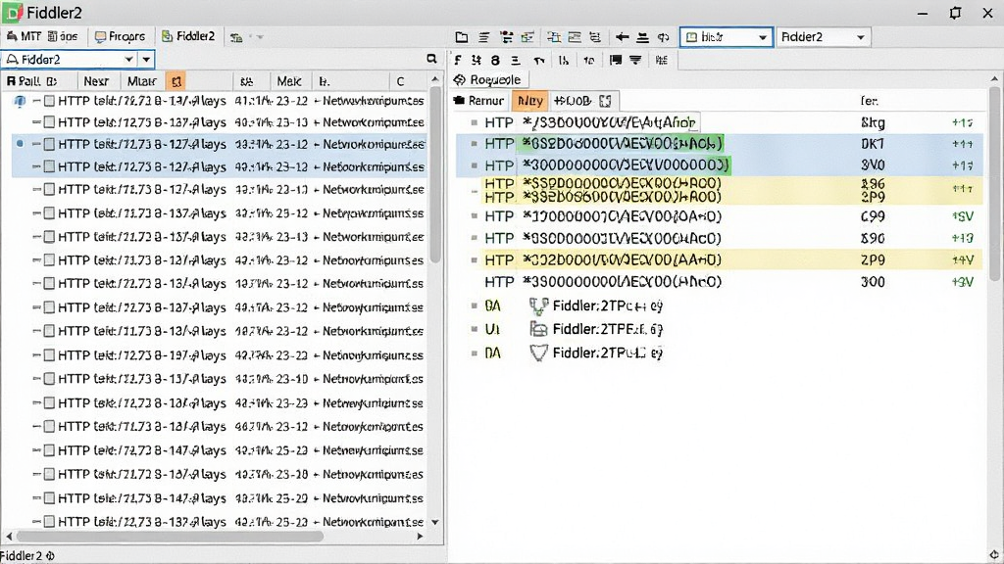Toggle the square bullet before the 8kg HTP row
1004x564 pixels.
pos(474,122)
